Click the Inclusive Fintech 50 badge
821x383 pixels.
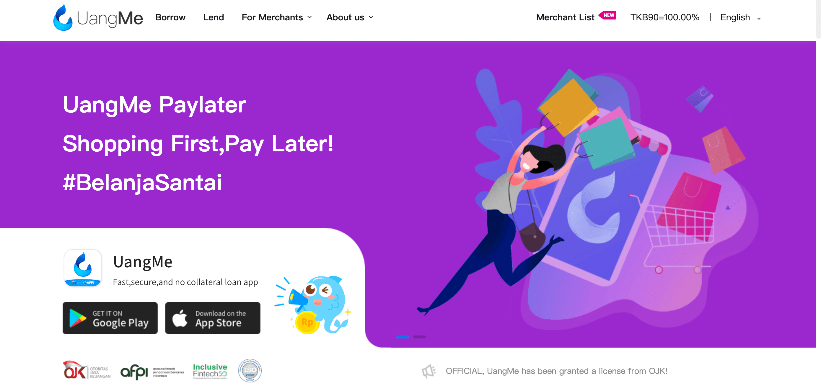tap(210, 371)
